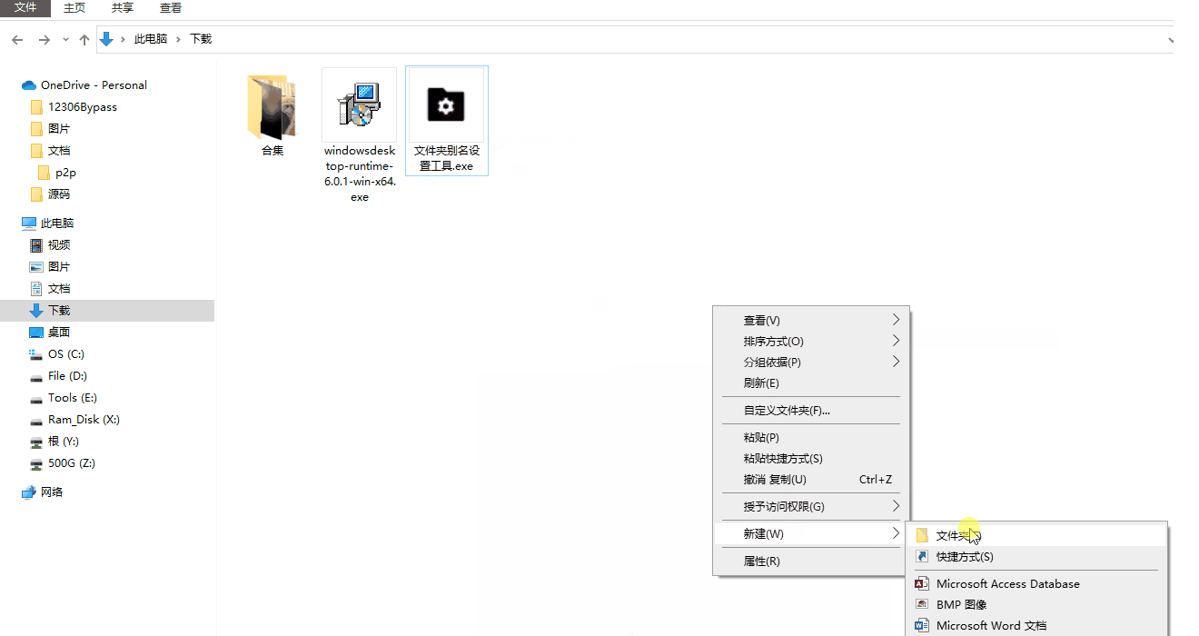Create new 文件夹 from submenu
Viewport: 1199px width, 636px height.
(953, 536)
